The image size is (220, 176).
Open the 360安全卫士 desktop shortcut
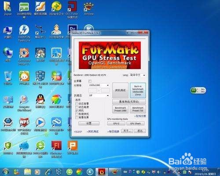[56, 8]
